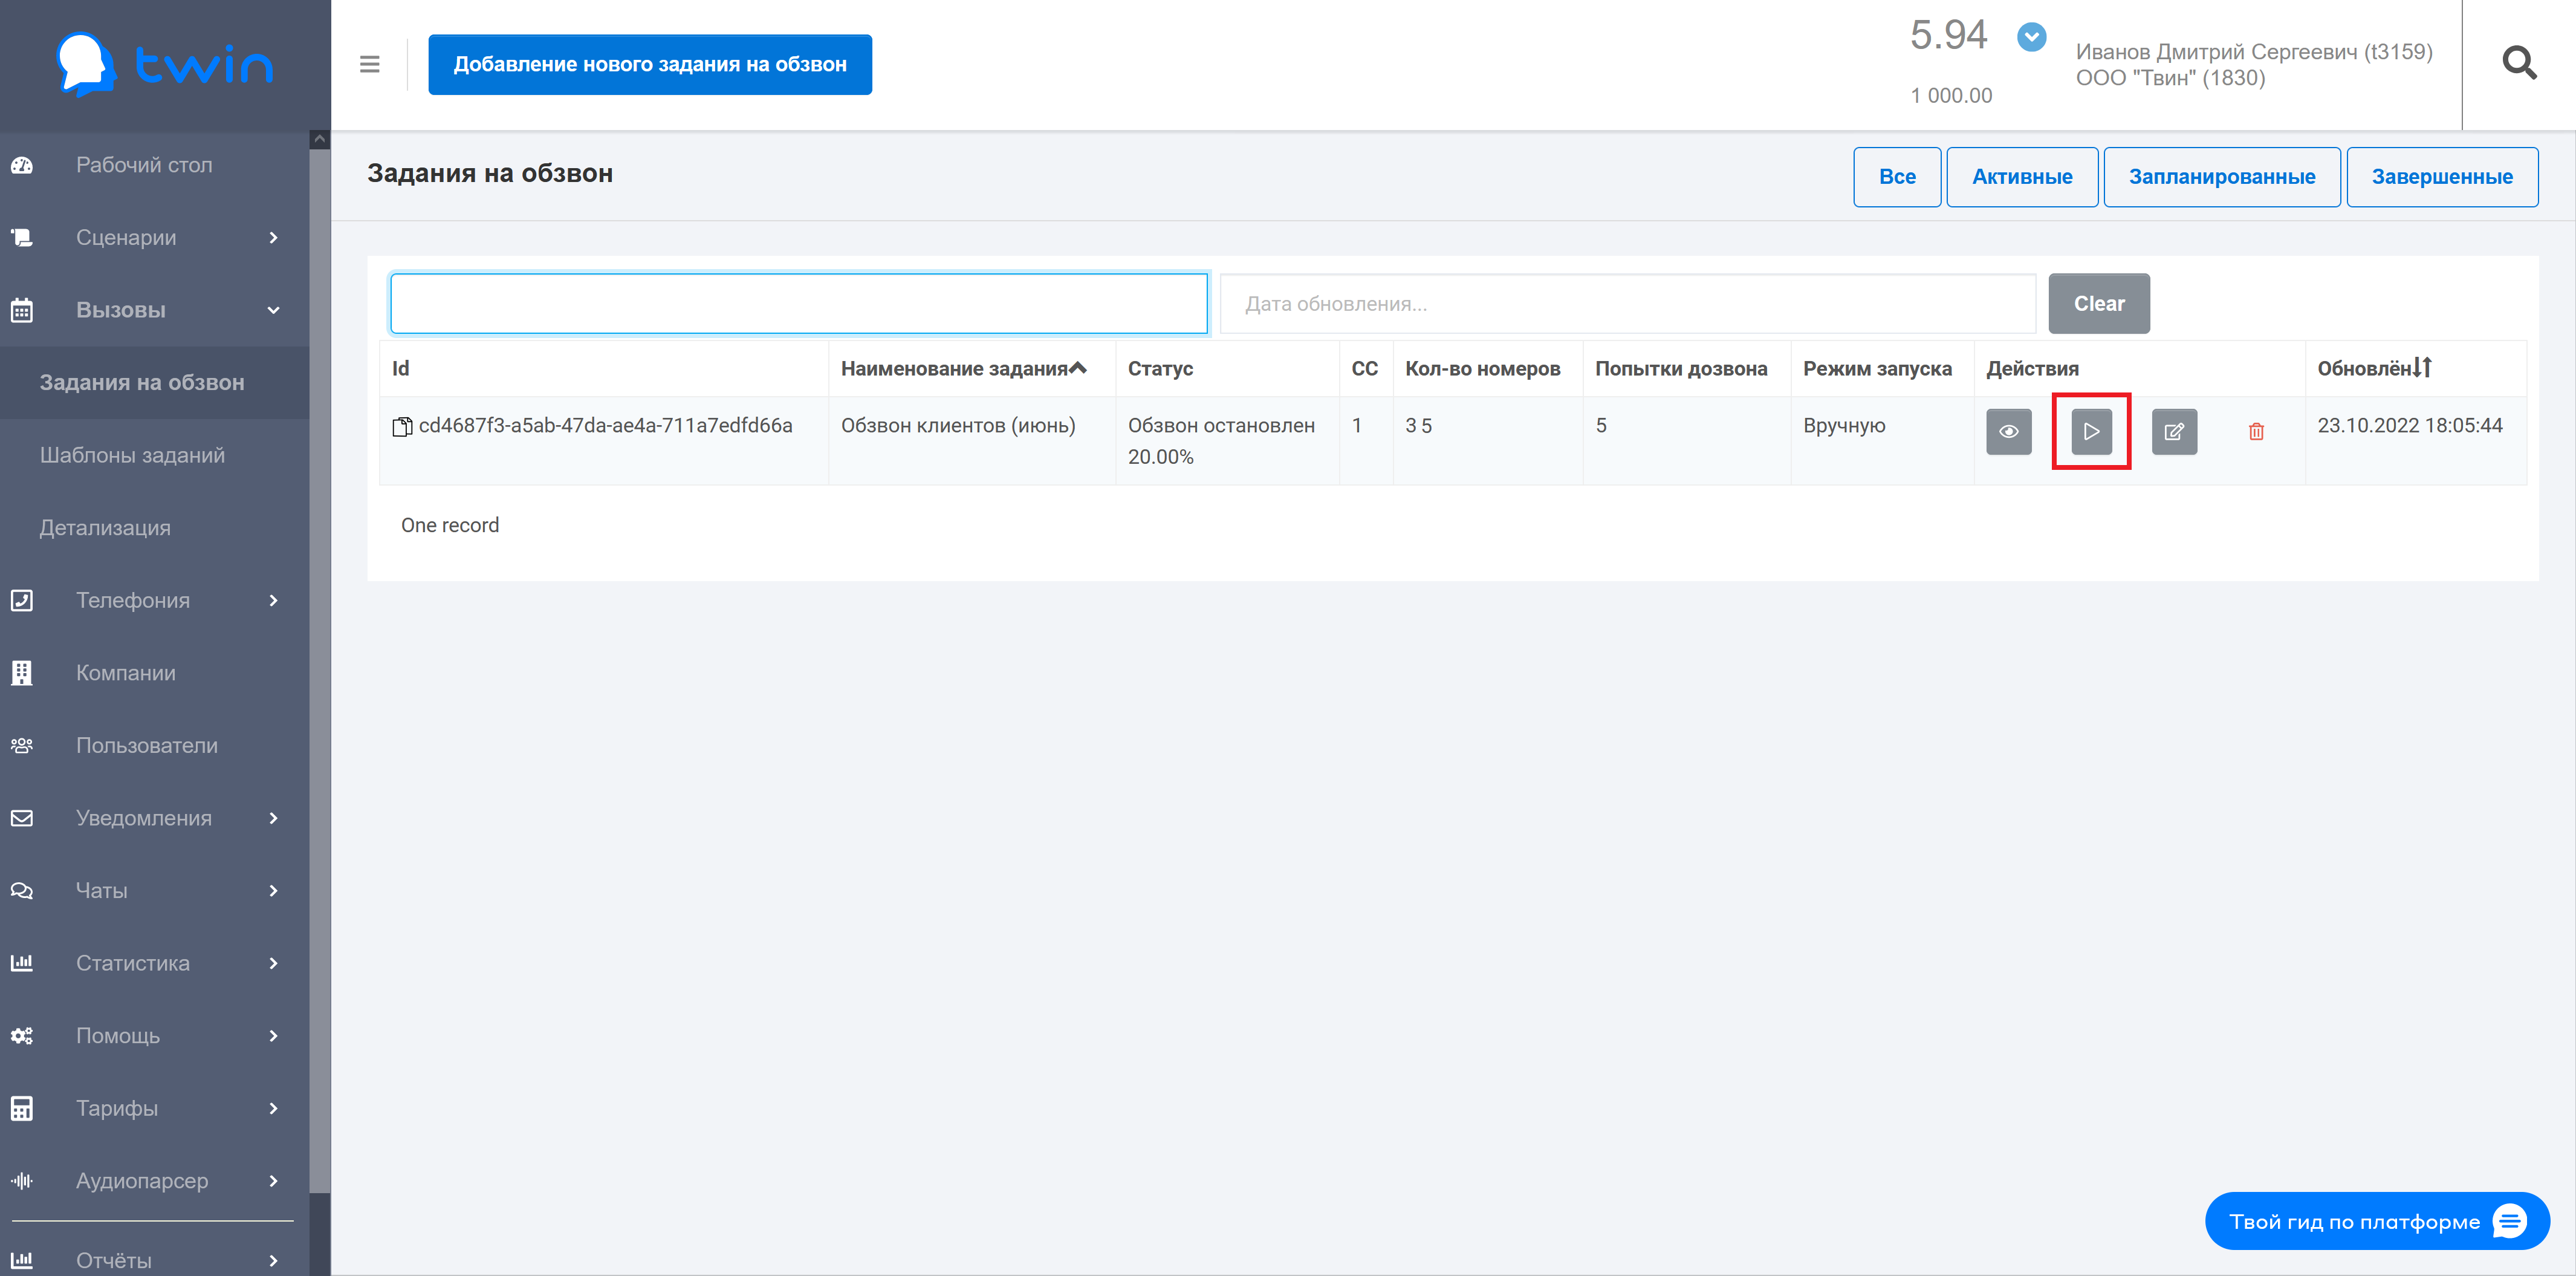Open Шаблоны заданий in sidebar
Viewport: 2576px width, 1276px height.
[x=132, y=455]
